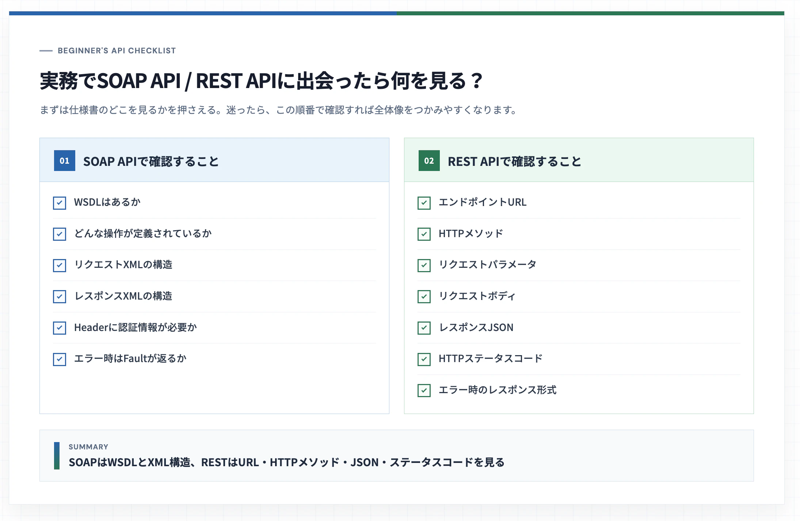The image size is (800, 521).
Task: Toggle the 'レスポンスXMLの構造' checkbox
Action: click(x=60, y=297)
